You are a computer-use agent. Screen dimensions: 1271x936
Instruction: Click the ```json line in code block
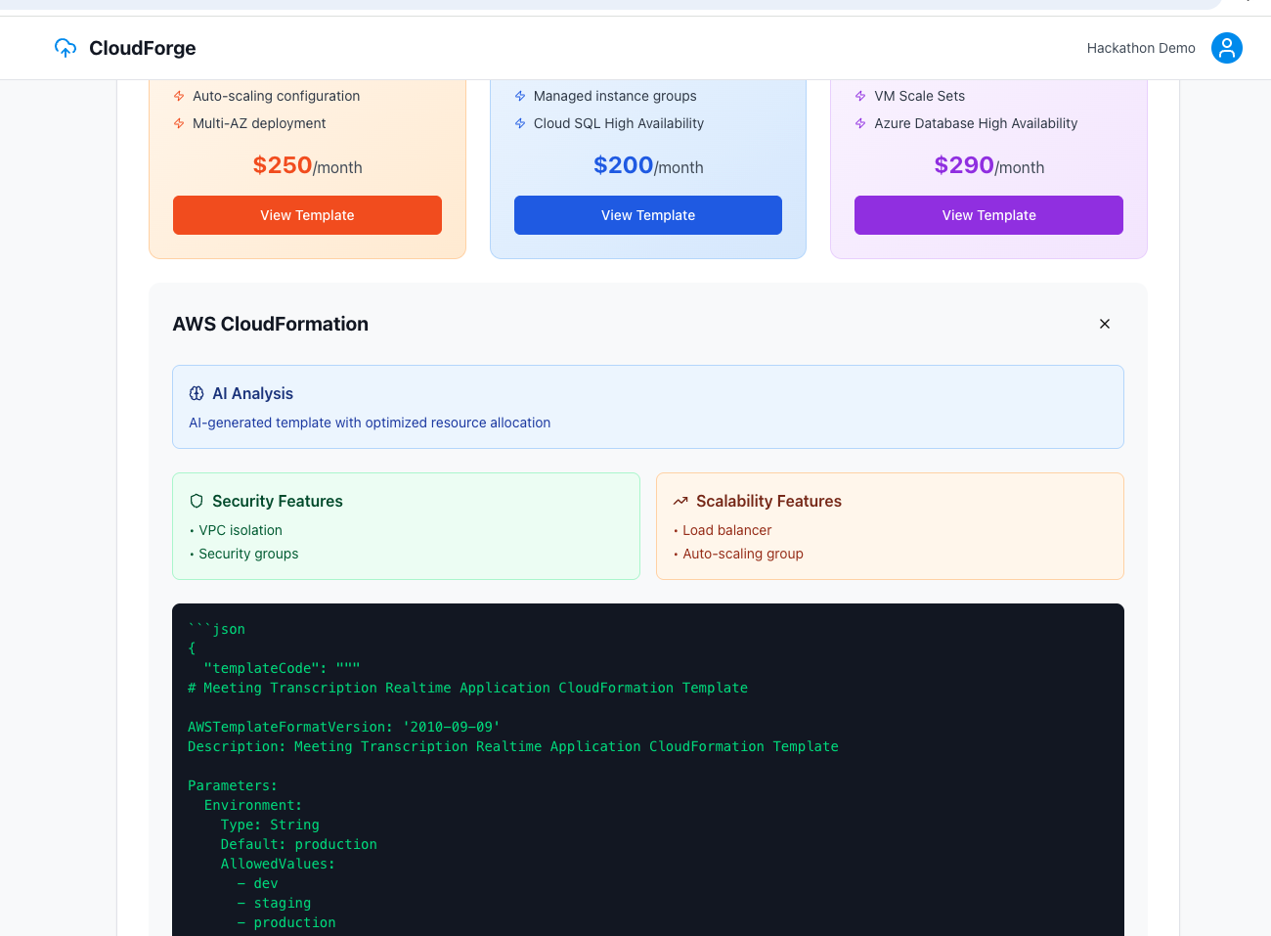tap(216, 629)
